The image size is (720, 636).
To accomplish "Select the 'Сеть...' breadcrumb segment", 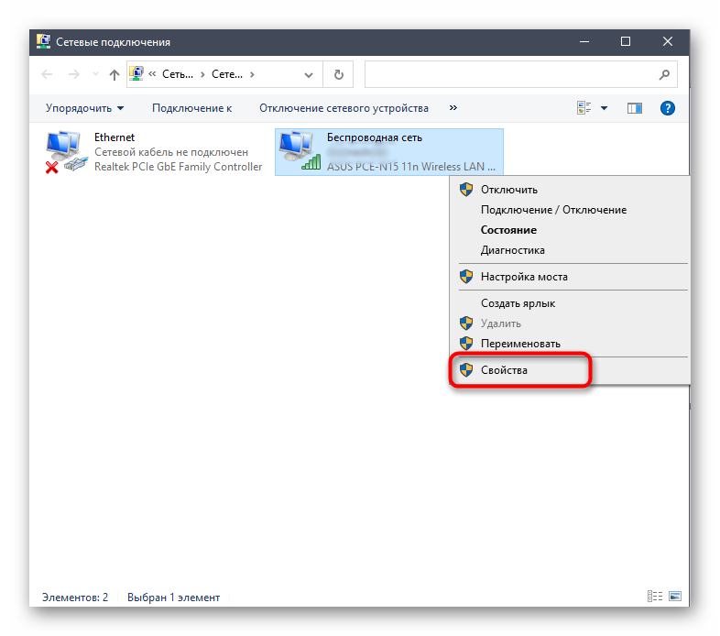I will click(x=177, y=74).
